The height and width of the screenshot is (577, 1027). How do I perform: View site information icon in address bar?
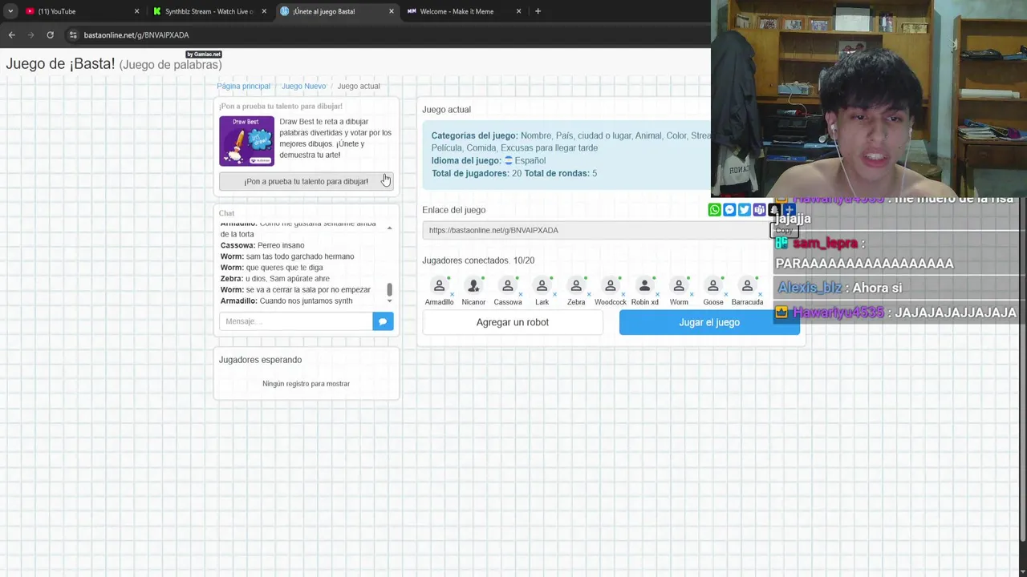point(73,35)
